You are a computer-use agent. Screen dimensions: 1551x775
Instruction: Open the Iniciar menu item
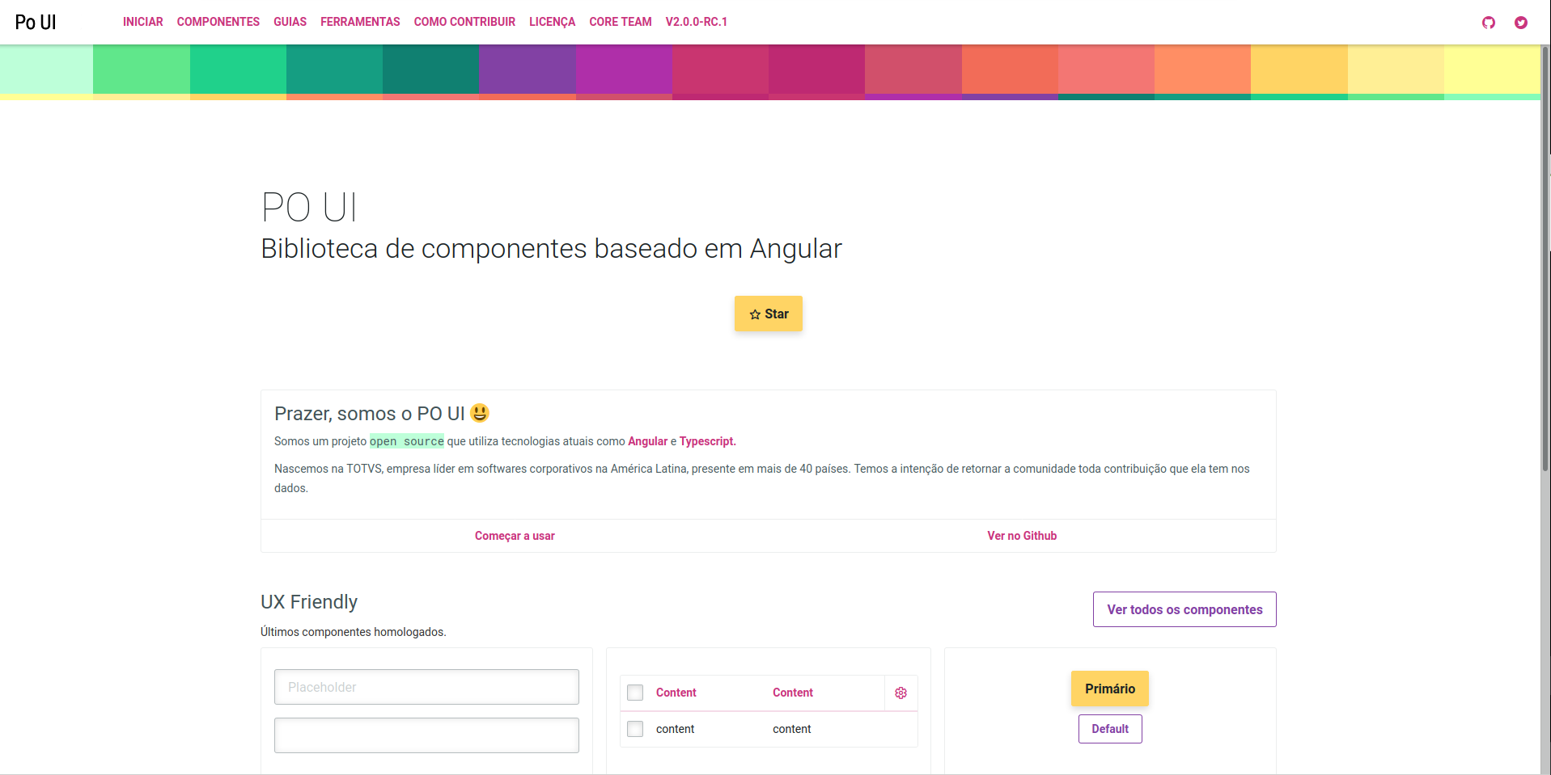(x=143, y=22)
